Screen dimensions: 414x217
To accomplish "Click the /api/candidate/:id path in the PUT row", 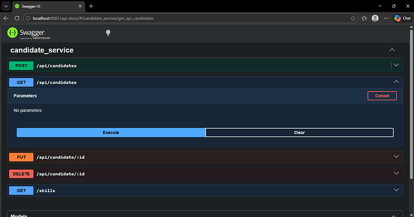I will coord(61,157).
